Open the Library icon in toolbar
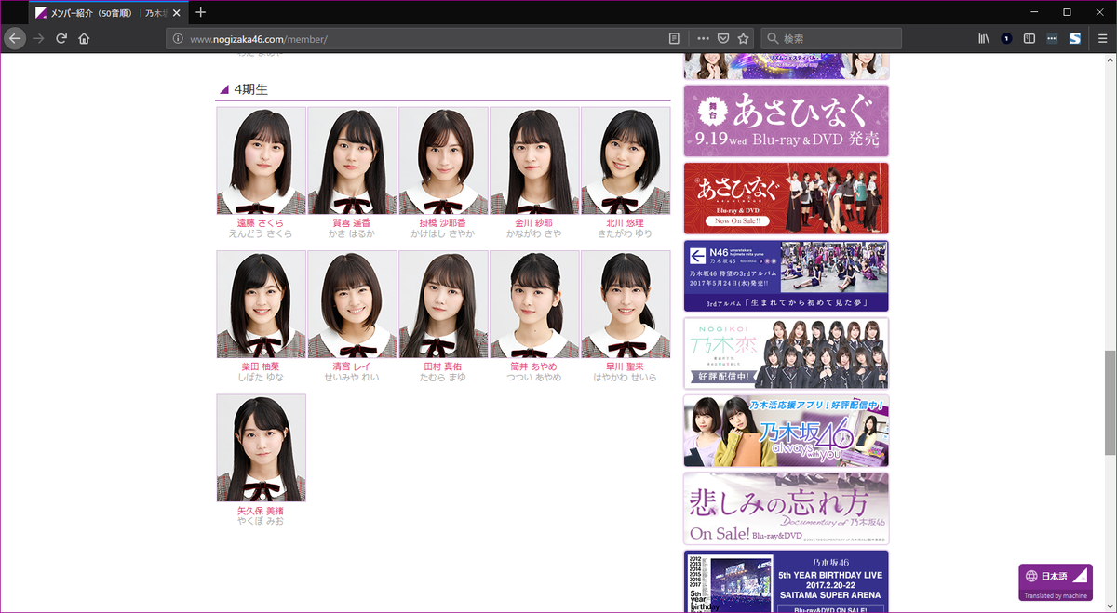Screen dimensions: 1117x613 tap(984, 39)
